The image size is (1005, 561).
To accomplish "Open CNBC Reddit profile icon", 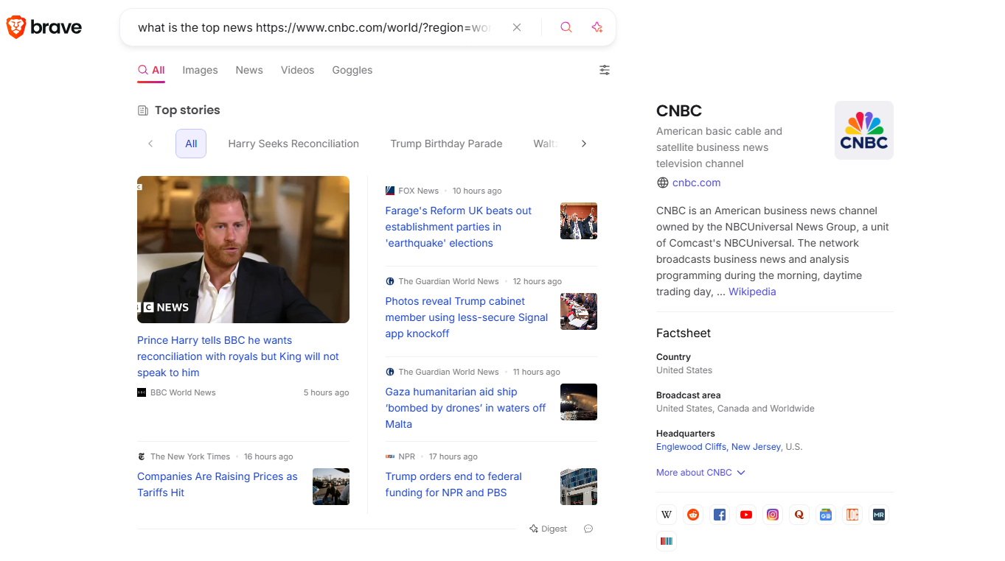I will pos(693,515).
